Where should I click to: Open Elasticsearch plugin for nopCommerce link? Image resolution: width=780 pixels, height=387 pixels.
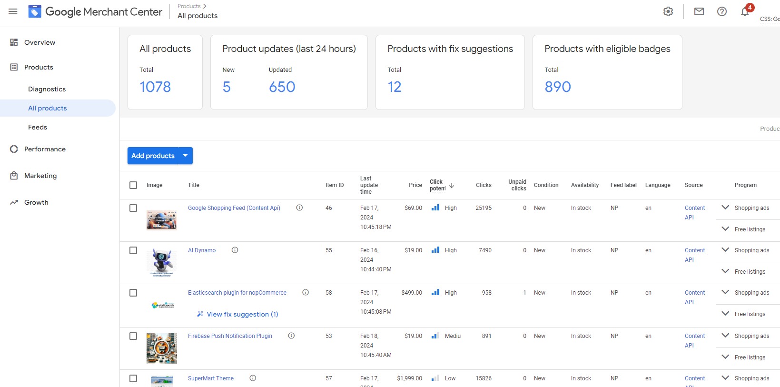coord(237,293)
